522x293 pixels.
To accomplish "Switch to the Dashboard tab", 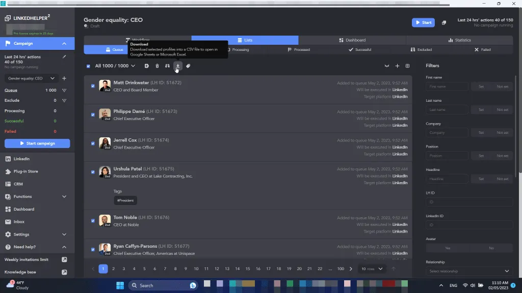I will click(352, 40).
